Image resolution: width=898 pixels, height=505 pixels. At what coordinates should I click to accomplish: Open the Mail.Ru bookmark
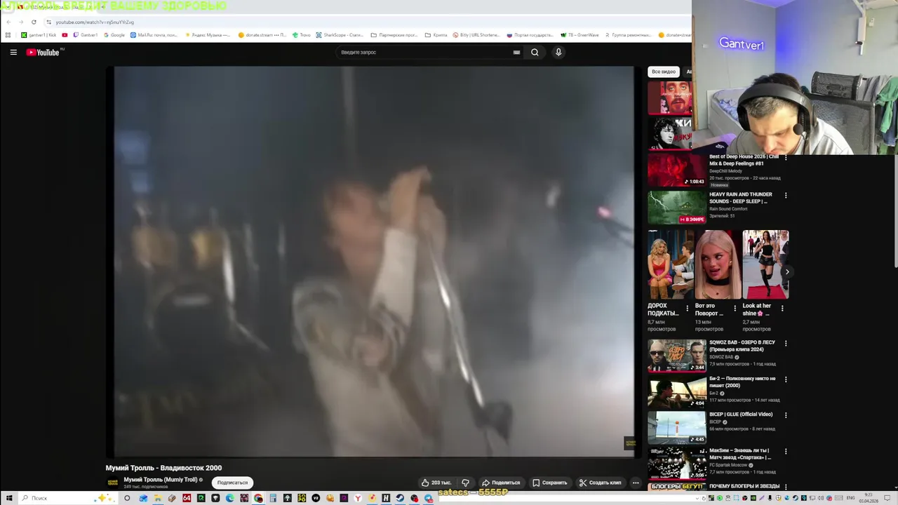click(154, 35)
